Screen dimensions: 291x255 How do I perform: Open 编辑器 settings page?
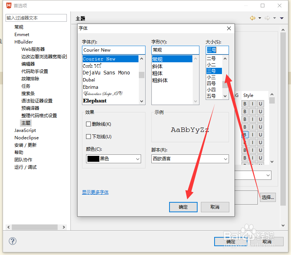28,64
